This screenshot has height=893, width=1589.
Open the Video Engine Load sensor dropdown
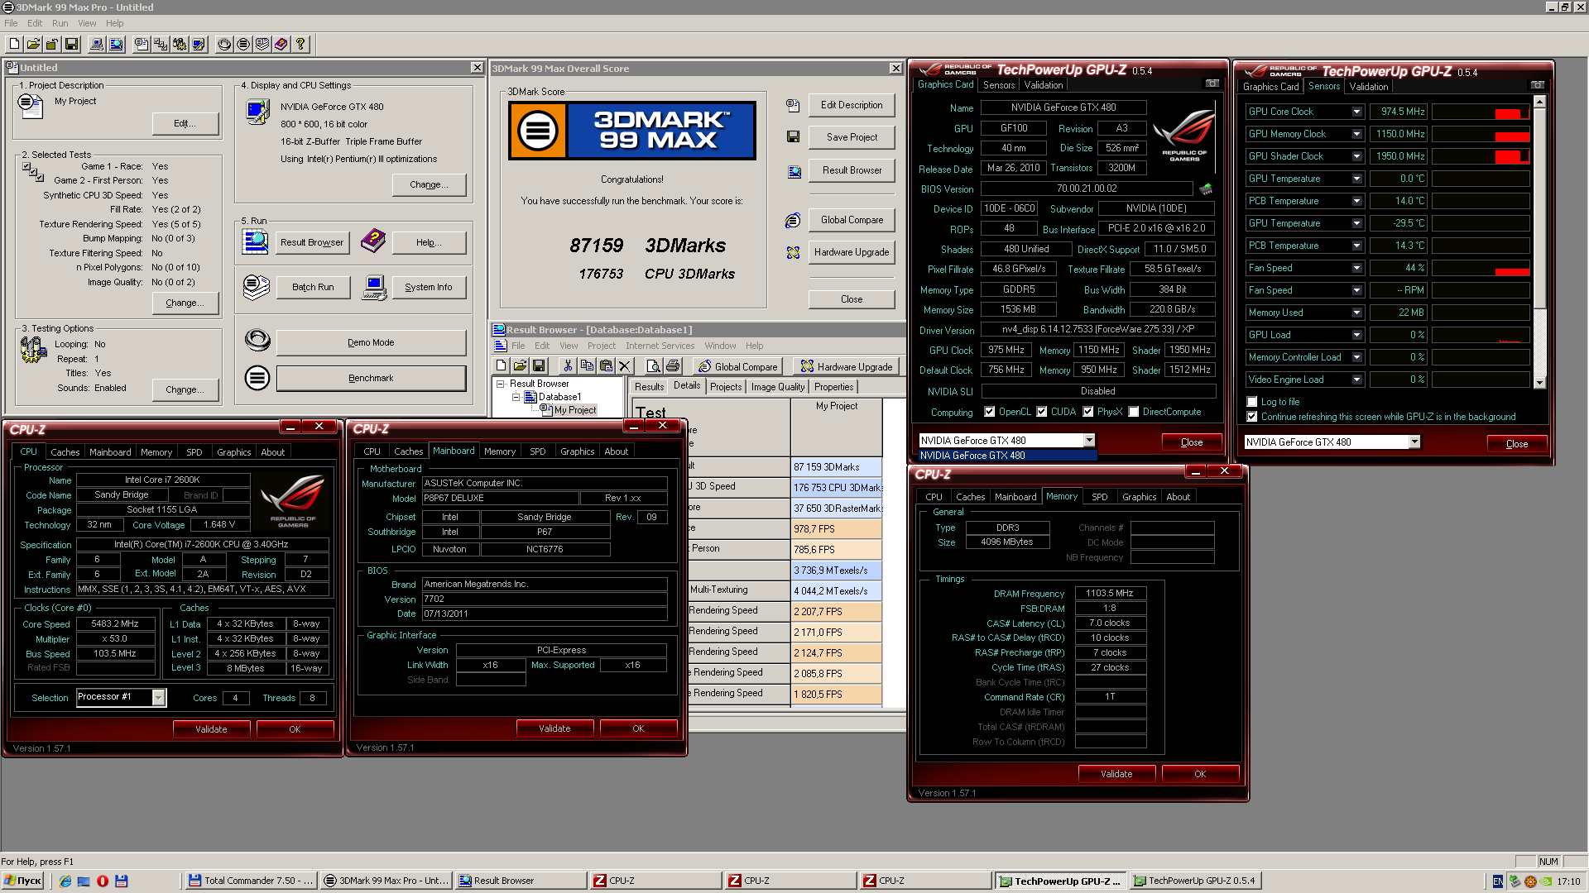[1357, 380]
